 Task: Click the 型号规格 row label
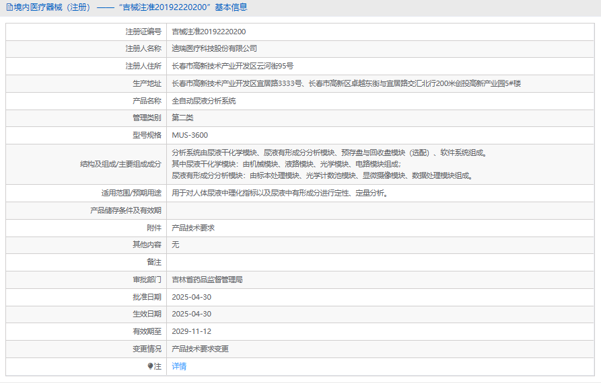[147, 135]
